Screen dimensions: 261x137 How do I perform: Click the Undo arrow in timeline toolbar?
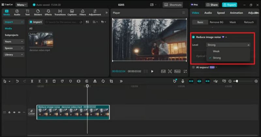point(17,81)
